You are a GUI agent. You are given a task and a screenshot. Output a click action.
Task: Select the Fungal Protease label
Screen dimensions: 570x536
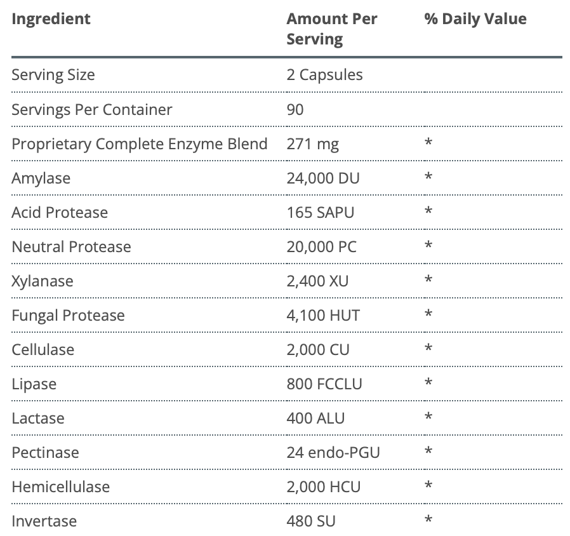click(68, 315)
